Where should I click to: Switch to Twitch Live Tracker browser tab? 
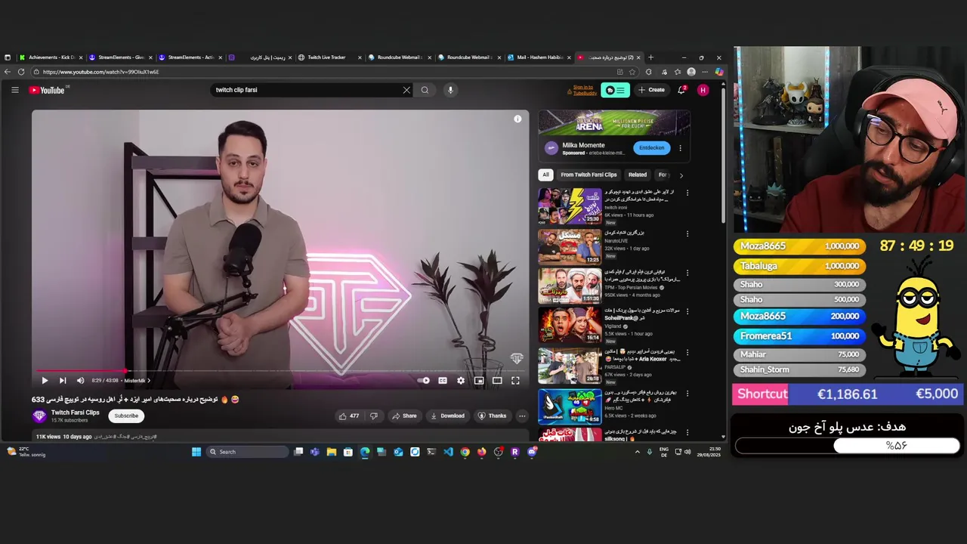329,57
